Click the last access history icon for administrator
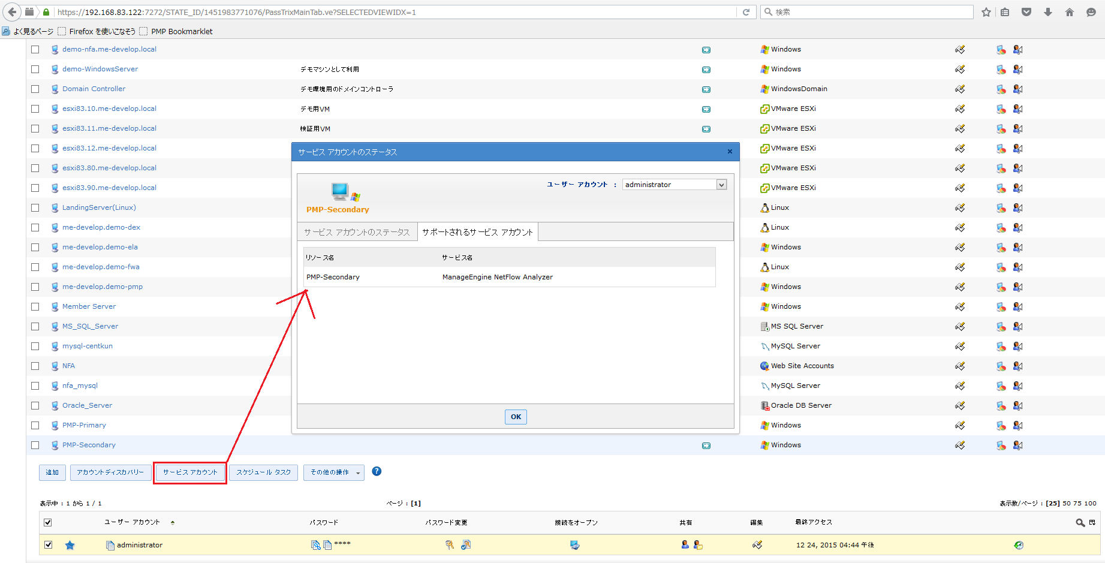 1019,545
